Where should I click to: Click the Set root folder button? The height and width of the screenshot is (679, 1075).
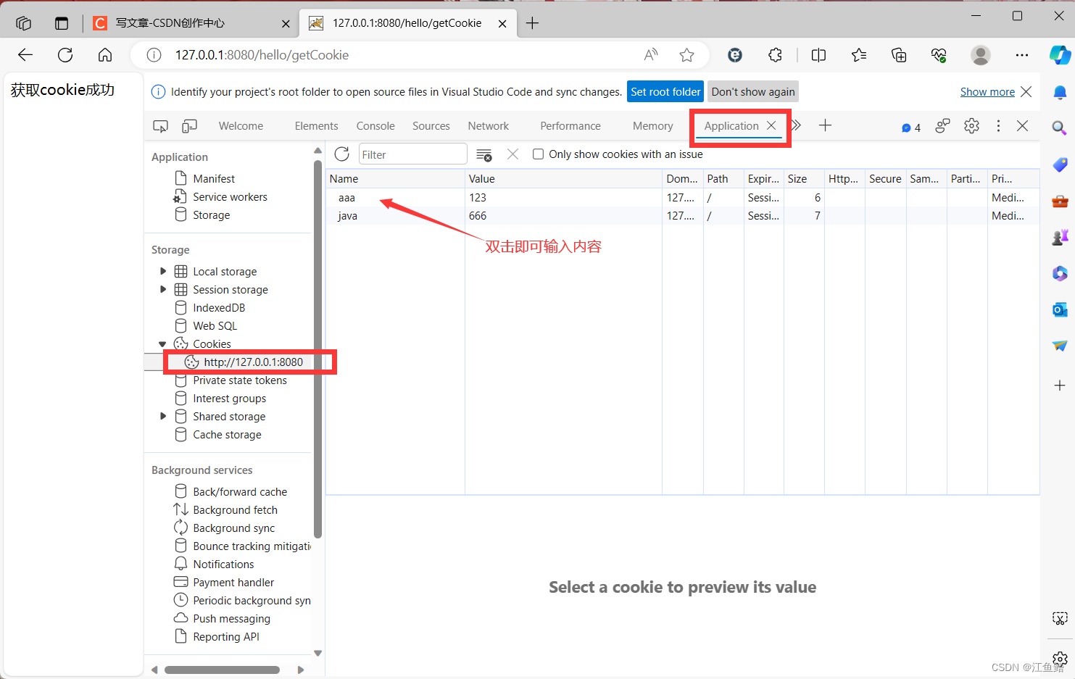pos(665,92)
